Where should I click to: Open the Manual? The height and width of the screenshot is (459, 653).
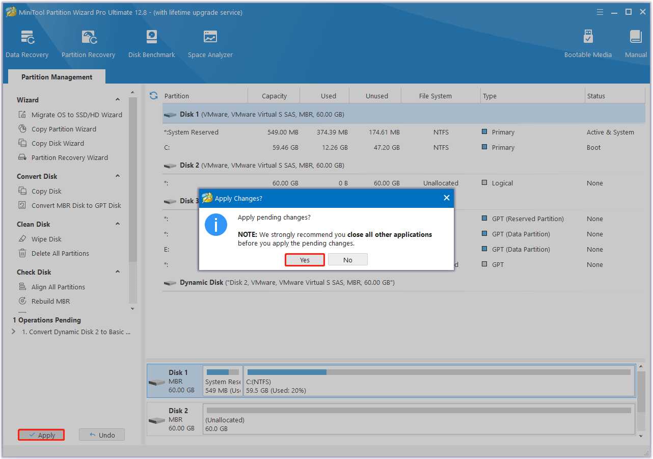tap(636, 44)
